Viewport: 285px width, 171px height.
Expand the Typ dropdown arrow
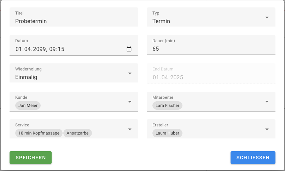267,17
